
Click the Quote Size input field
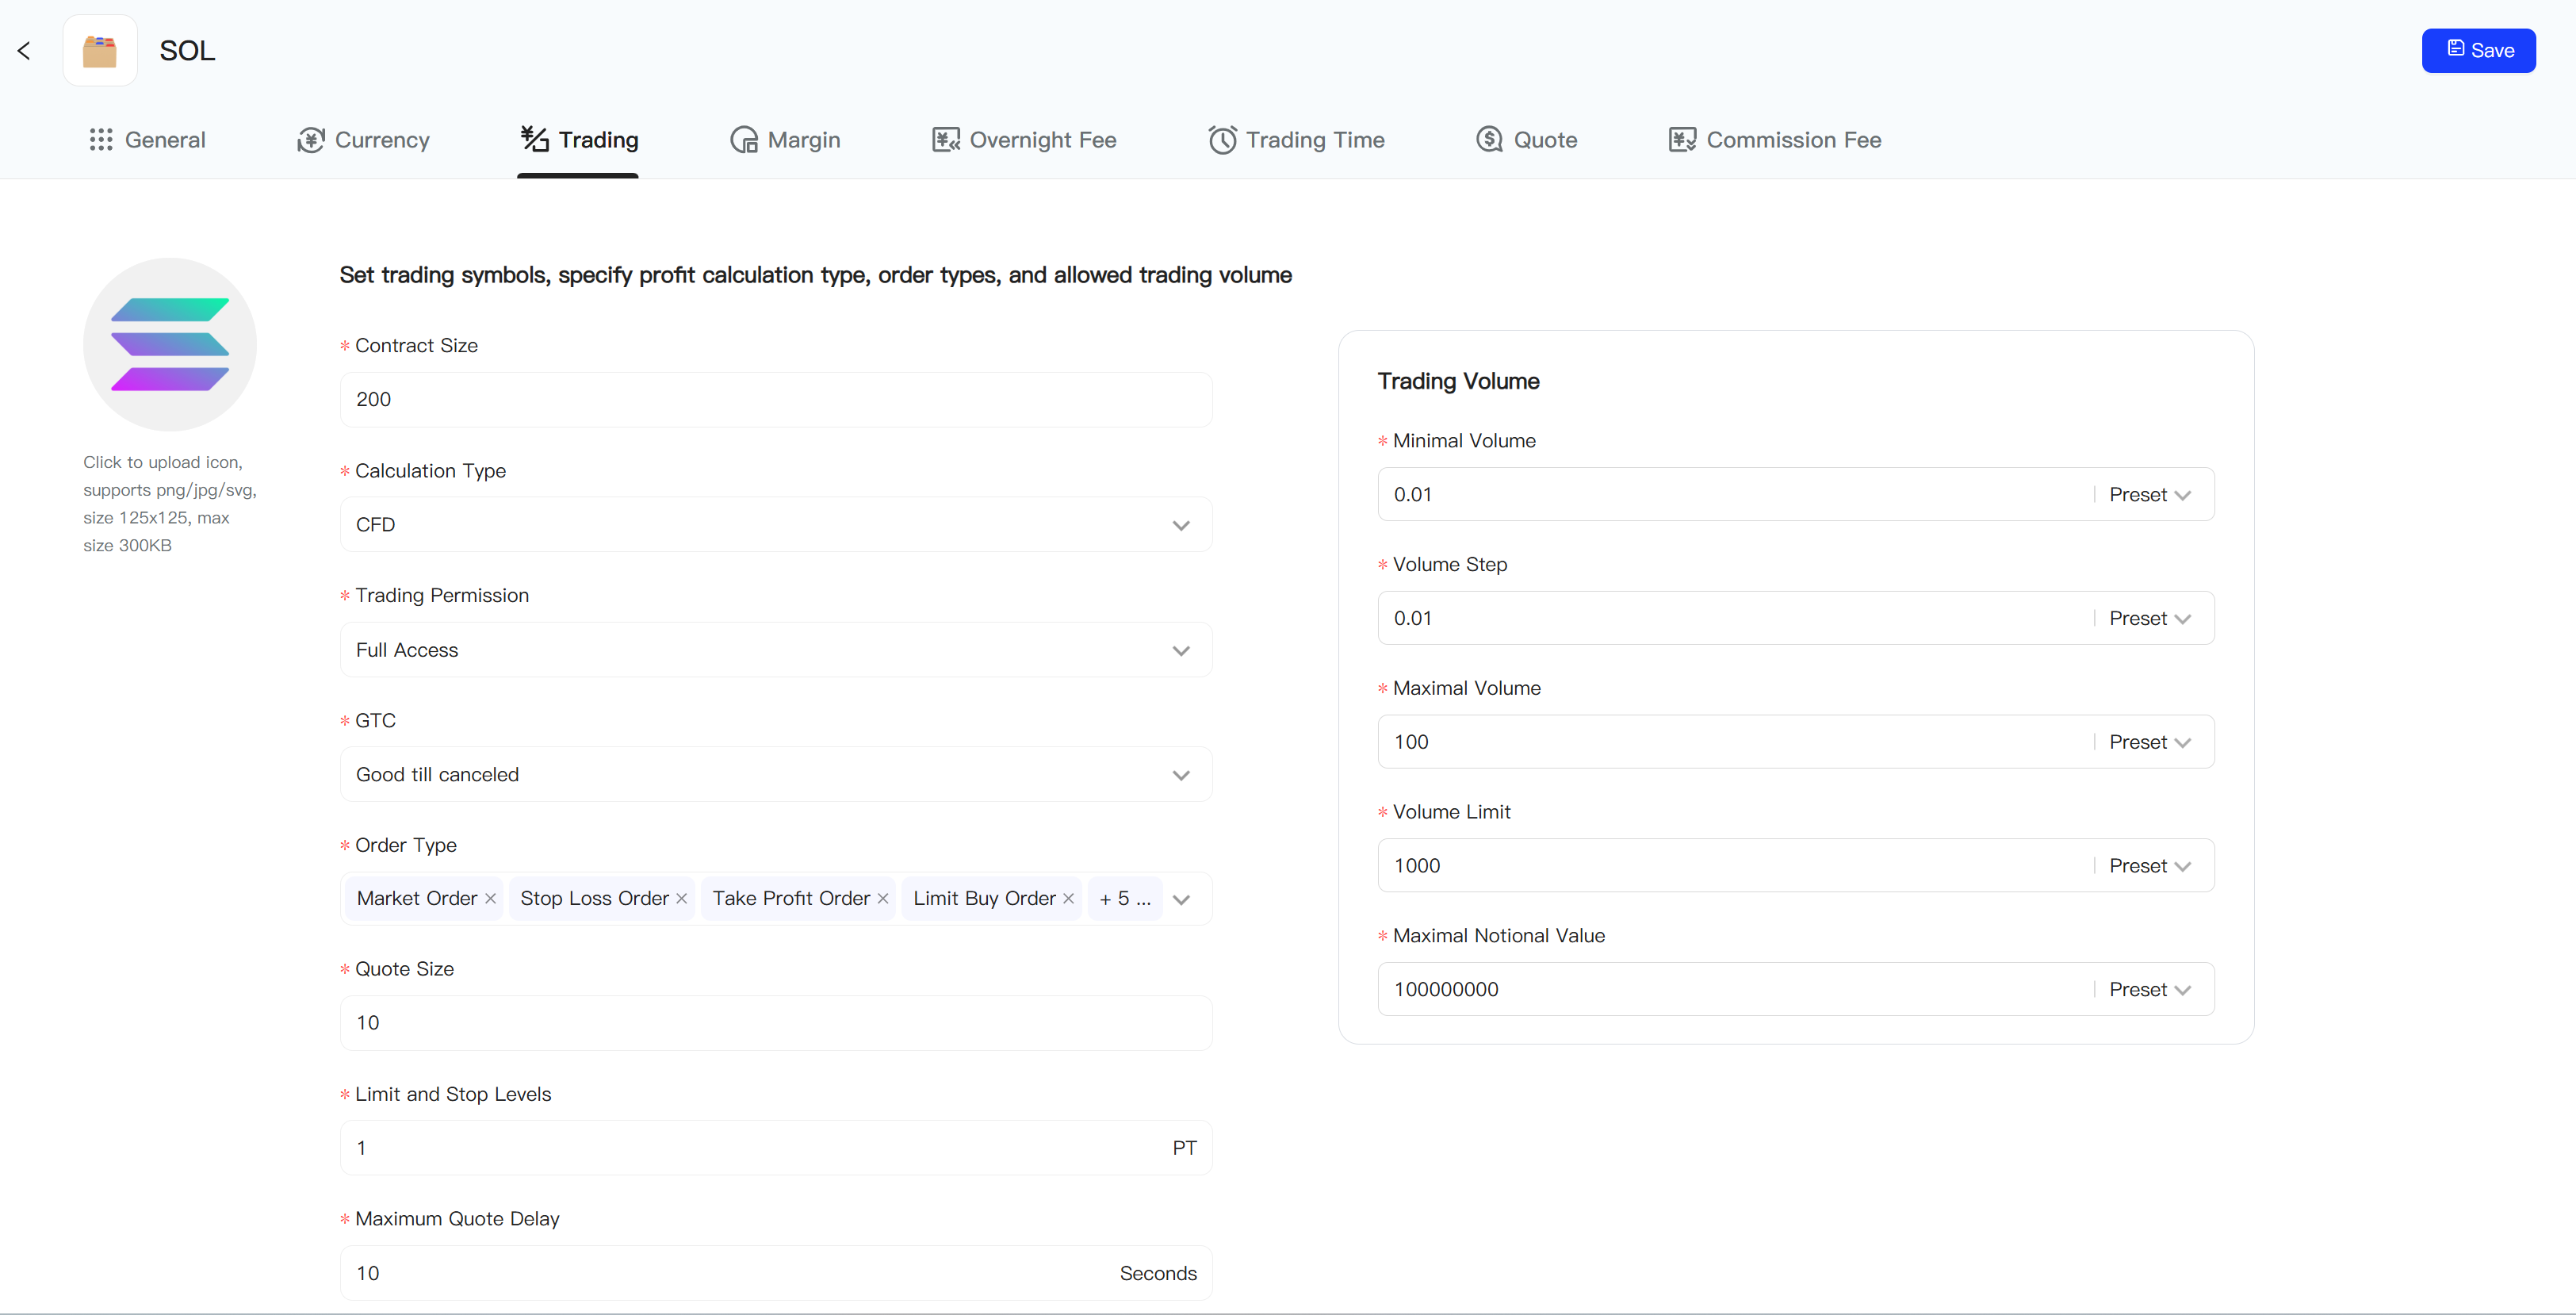click(776, 1023)
